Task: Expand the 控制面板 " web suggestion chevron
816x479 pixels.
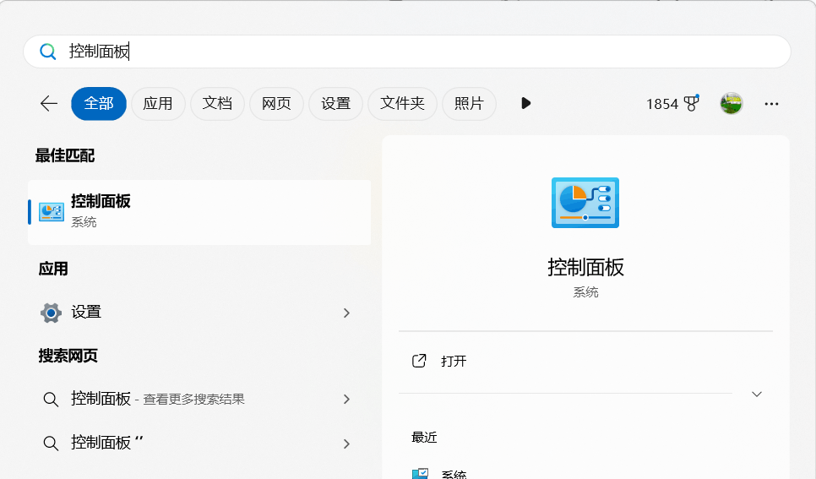Action: click(x=346, y=444)
